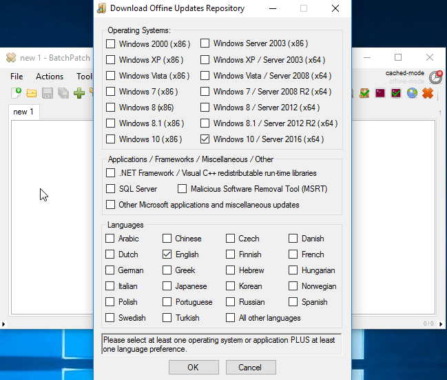Check Windows 10 (x86)
Image resolution: width=447 pixels, height=380 pixels.
pos(111,139)
